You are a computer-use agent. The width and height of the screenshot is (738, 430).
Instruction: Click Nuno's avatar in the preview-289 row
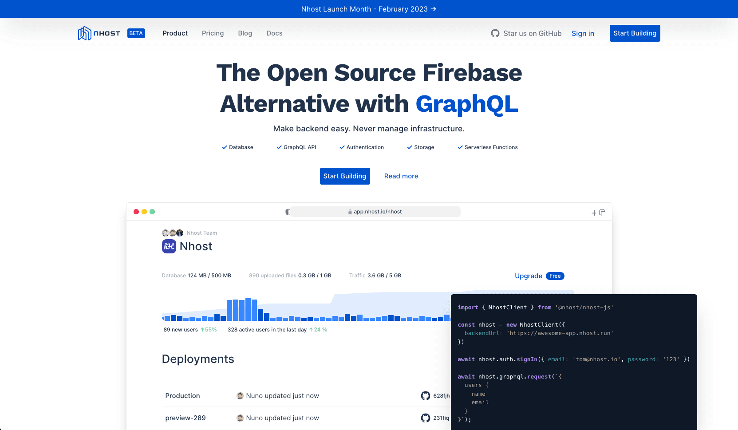pos(240,418)
